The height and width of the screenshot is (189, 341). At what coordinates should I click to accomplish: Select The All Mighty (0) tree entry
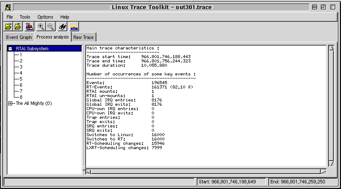pyautogui.click(x=34, y=104)
